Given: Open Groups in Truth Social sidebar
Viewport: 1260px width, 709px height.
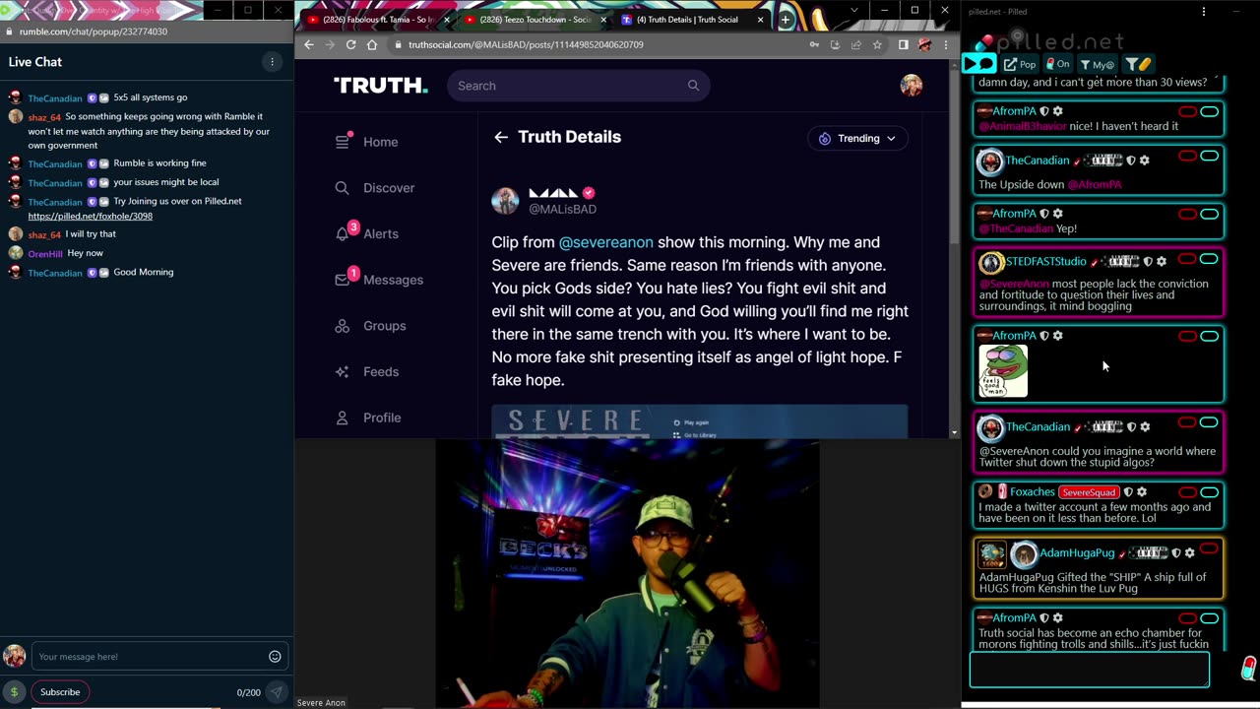Looking at the screenshot, I should [x=370, y=326].
